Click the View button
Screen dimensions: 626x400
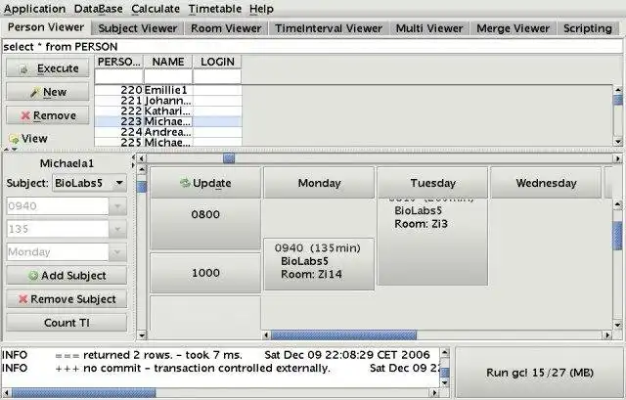(x=28, y=139)
